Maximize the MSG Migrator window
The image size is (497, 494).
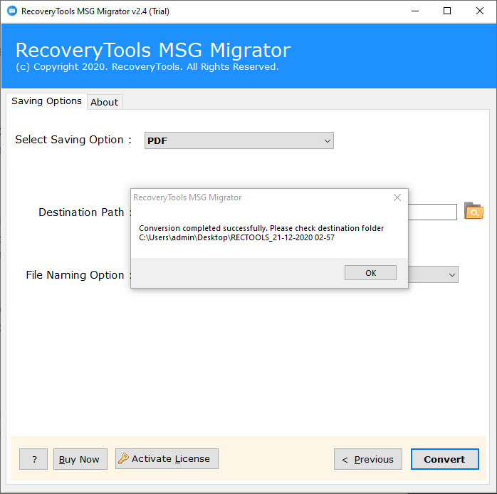[x=447, y=11]
